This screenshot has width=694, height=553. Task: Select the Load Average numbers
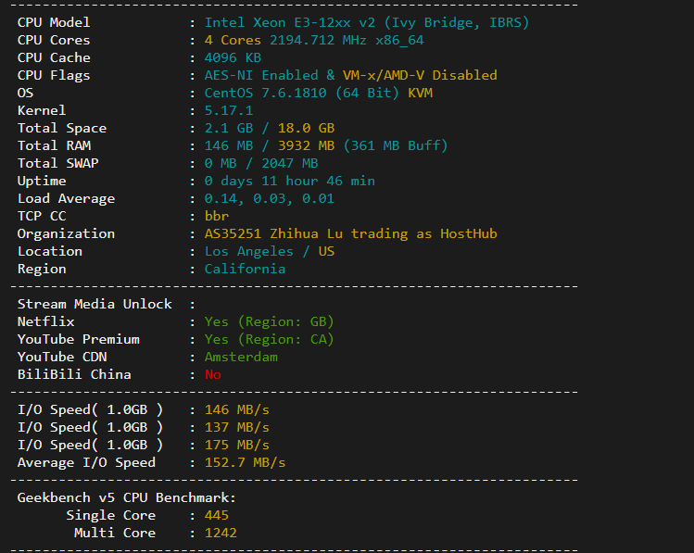point(269,198)
